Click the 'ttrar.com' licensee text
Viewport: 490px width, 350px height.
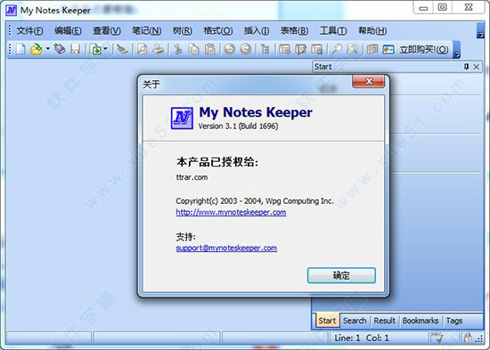(192, 177)
